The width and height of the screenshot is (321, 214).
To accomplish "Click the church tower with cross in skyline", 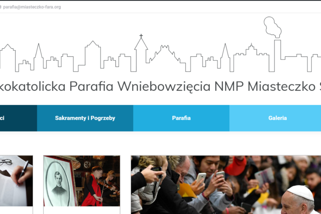I will pos(141,52).
